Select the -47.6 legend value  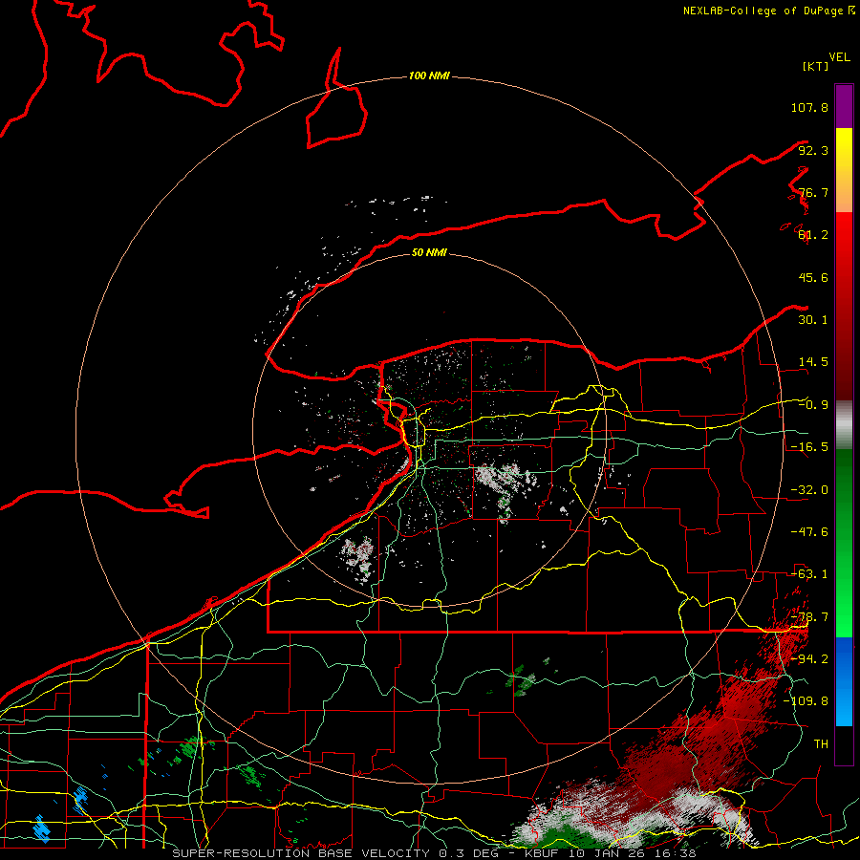tap(809, 532)
